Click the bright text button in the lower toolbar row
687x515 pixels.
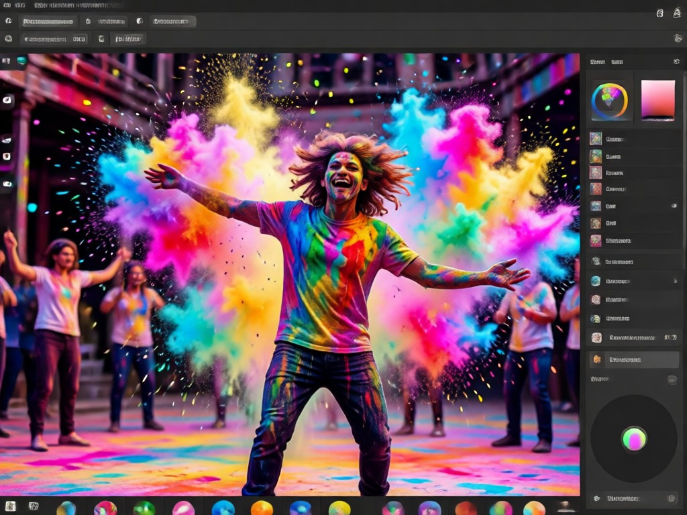pyautogui.click(x=128, y=39)
